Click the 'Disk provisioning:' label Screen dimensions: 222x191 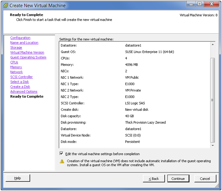tap(73, 123)
